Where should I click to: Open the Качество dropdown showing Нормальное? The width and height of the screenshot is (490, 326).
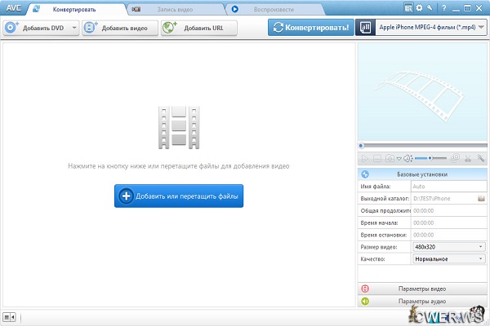pos(448,258)
